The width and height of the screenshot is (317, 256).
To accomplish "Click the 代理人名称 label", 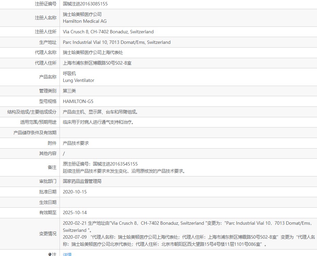I will (x=46, y=53).
